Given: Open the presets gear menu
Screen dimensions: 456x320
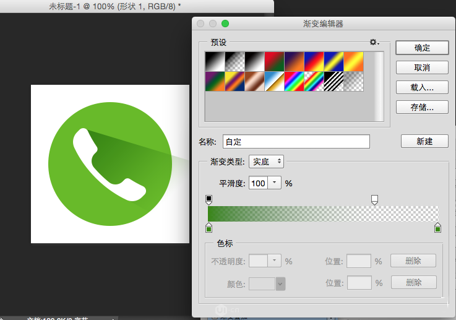Looking at the screenshot, I should click(374, 43).
